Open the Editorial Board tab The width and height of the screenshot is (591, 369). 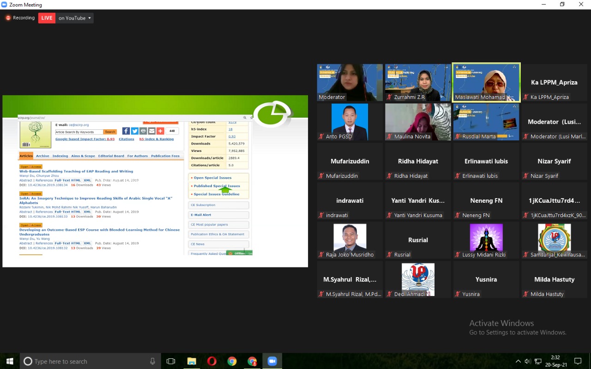point(111,156)
